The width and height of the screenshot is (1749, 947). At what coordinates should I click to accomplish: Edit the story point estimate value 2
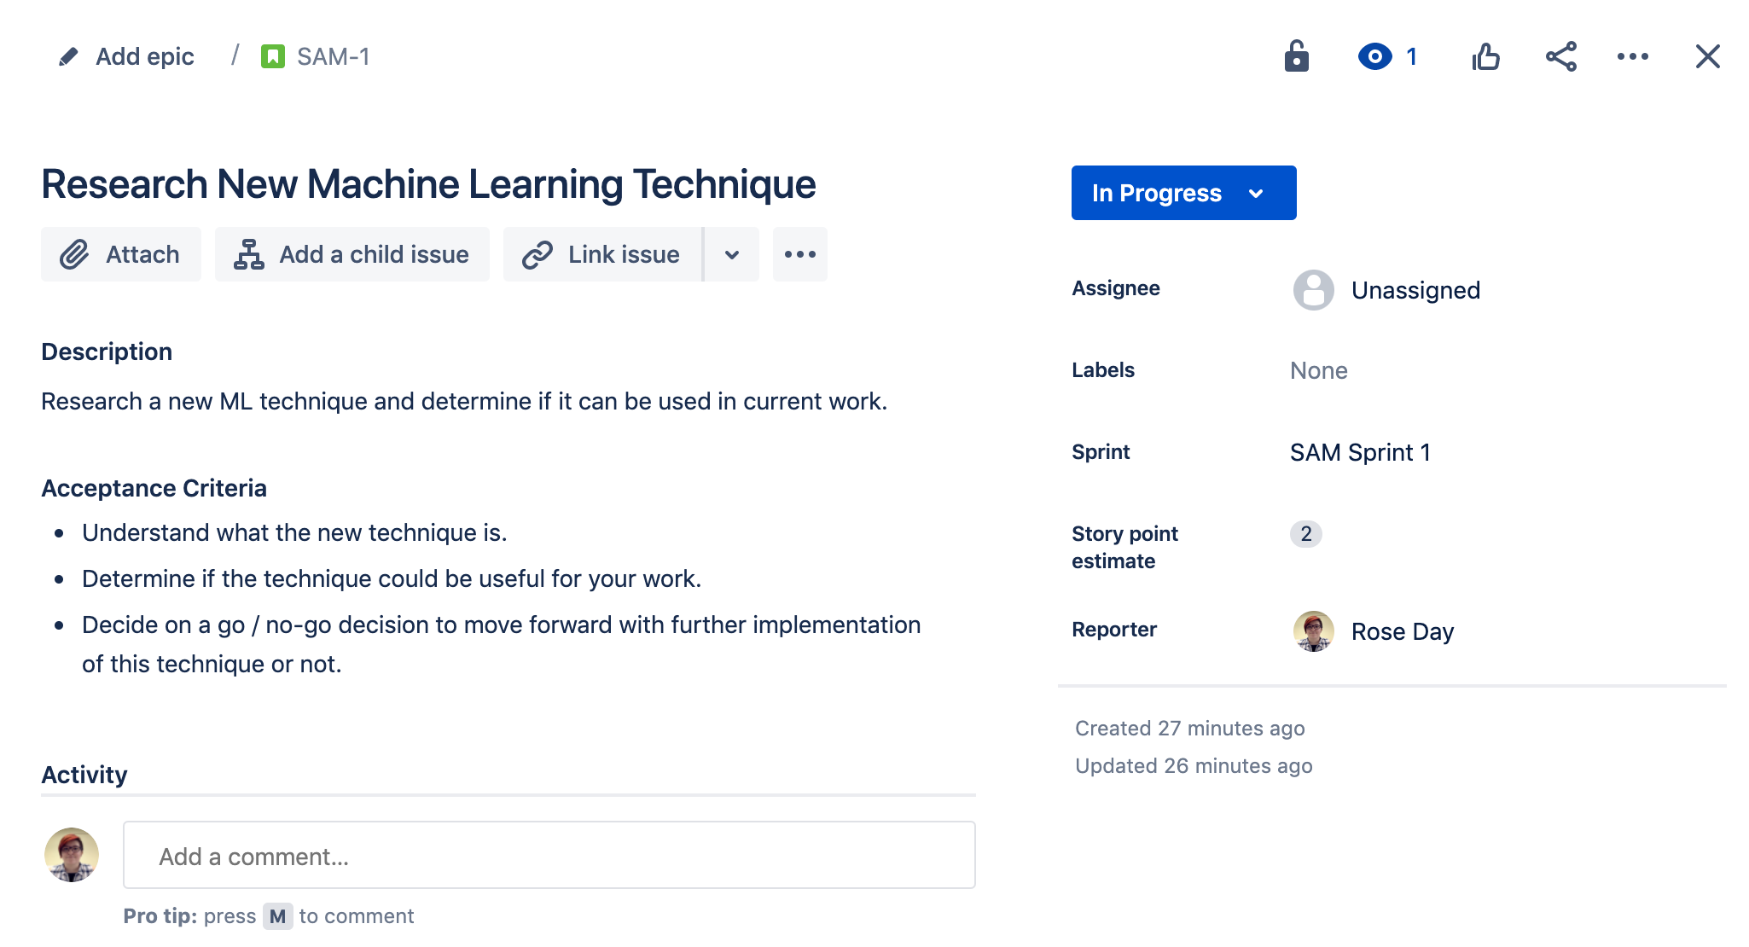[1305, 534]
